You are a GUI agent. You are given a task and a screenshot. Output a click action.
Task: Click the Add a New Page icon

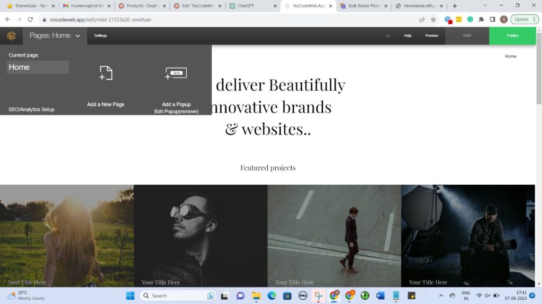(105, 74)
